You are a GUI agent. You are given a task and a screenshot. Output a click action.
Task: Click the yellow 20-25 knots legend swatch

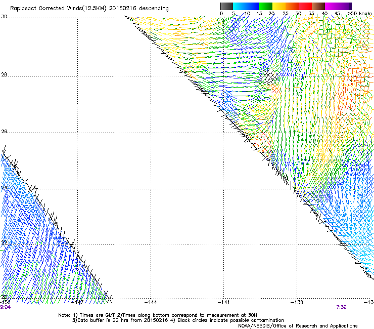pyautogui.click(x=279, y=6)
